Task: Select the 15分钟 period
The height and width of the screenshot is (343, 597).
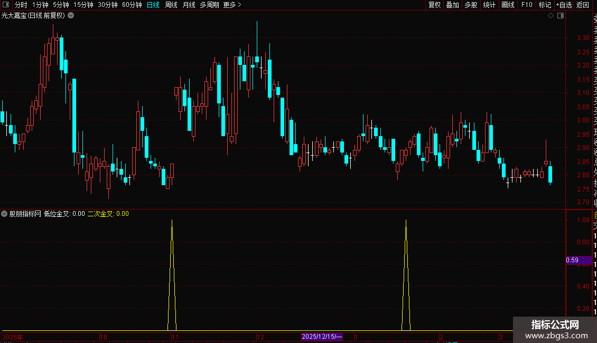Action: [x=83, y=5]
